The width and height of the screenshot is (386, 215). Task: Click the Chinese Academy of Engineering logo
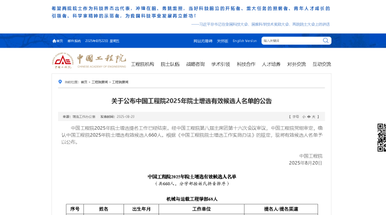pos(89,61)
